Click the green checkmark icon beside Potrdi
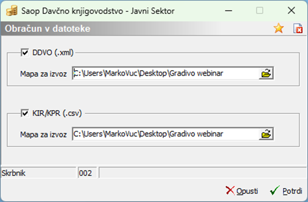308x202 pixels. pos(274,191)
